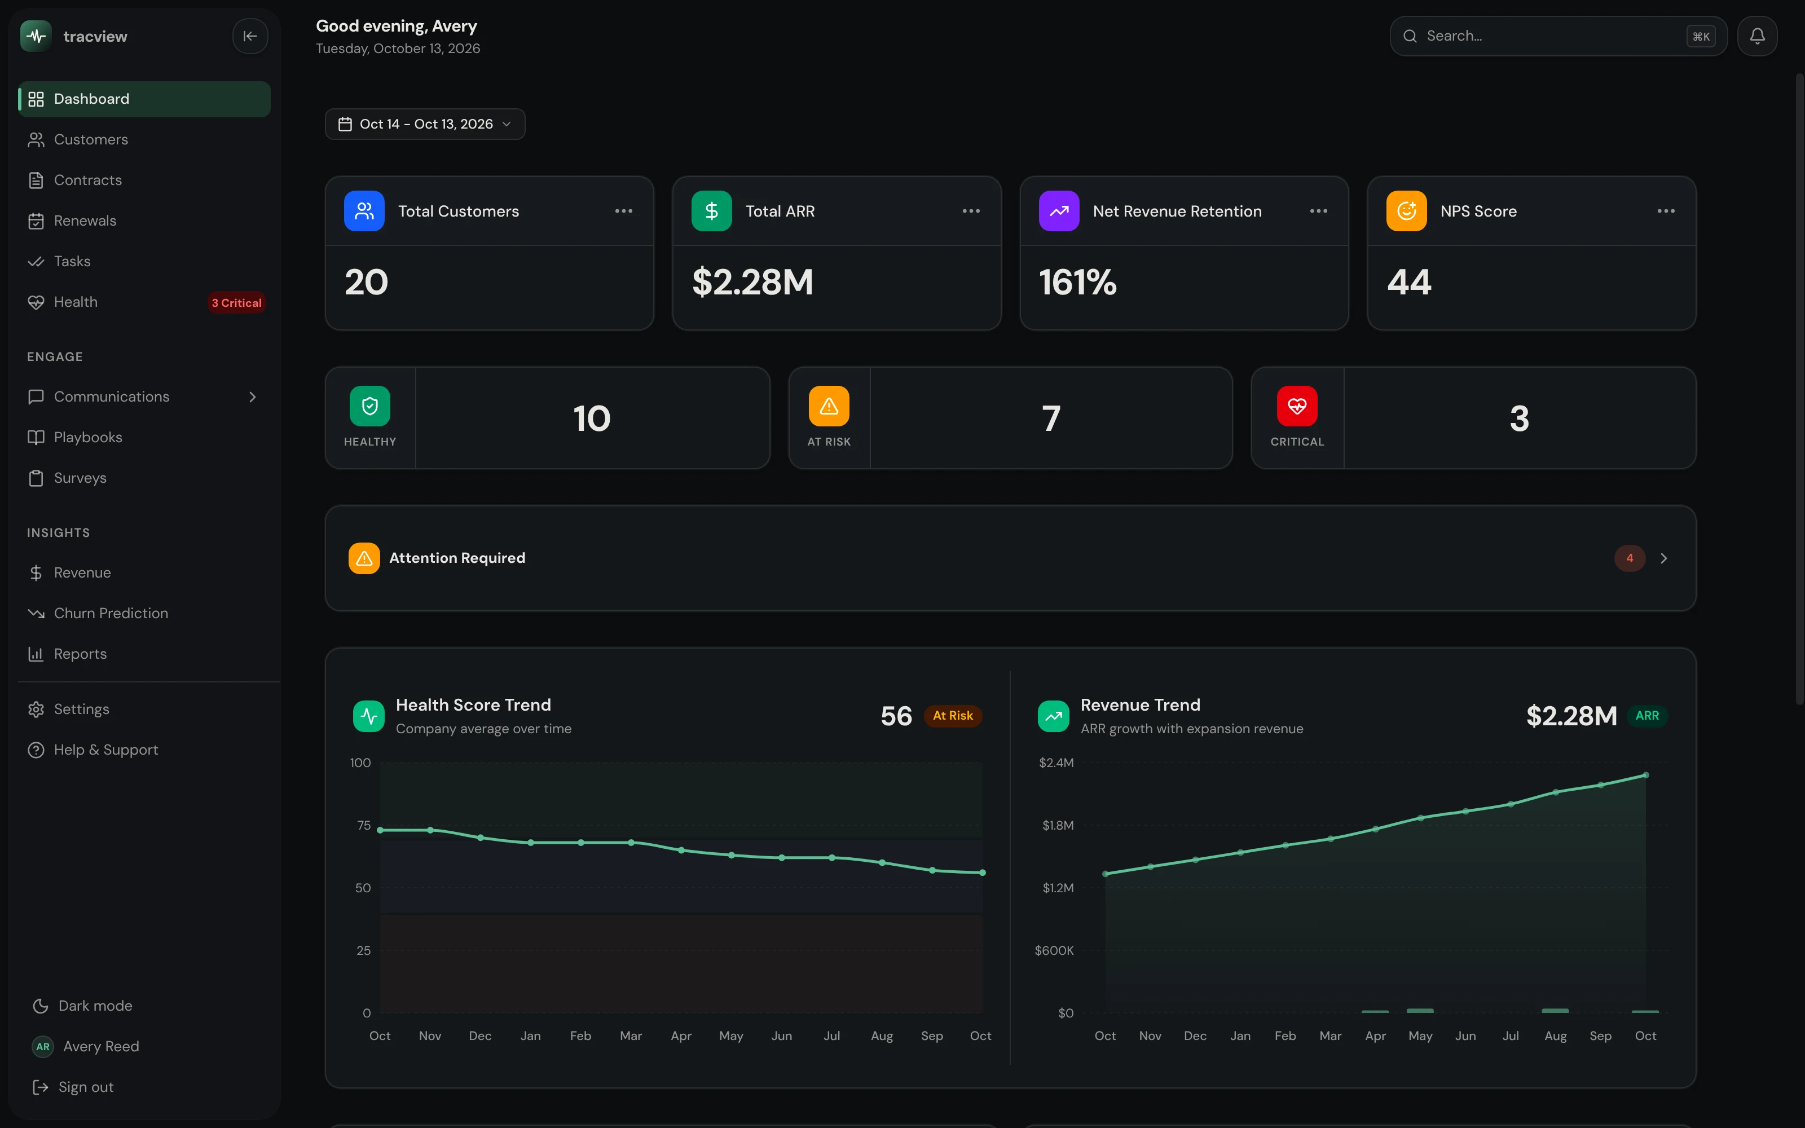The height and width of the screenshot is (1128, 1805).
Task: Click the health score value 56
Action: pos(896,716)
